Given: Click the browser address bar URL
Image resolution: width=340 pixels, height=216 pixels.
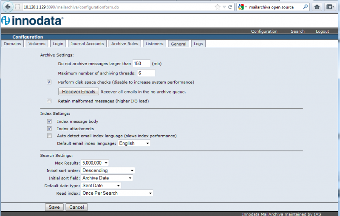Looking at the screenshot, I should 71,7.
